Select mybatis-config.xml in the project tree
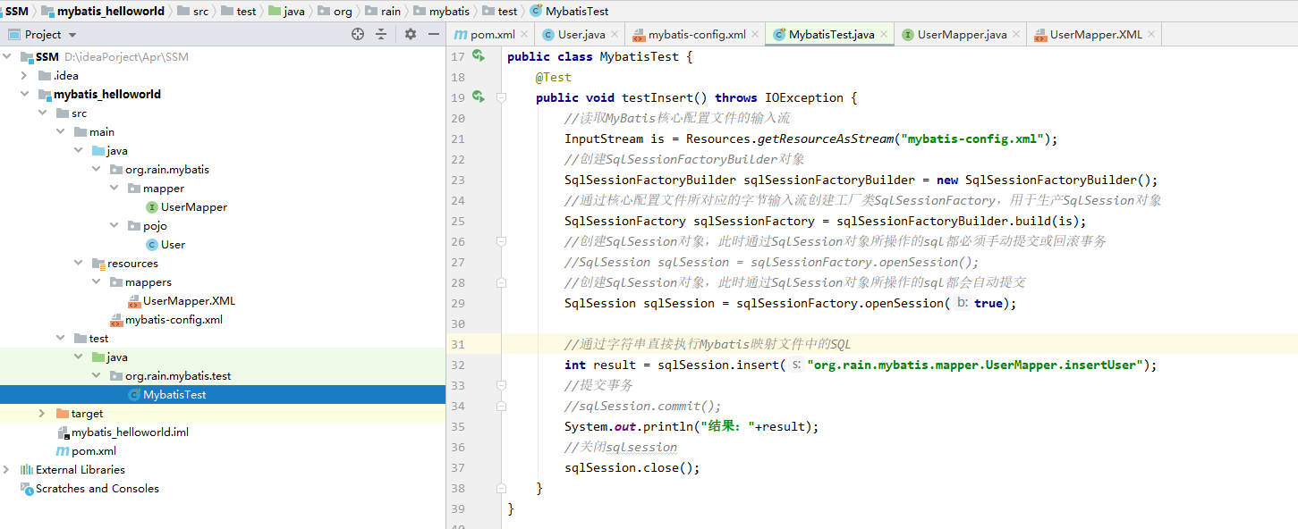Screen dimensions: 1298x529 (x=174, y=320)
